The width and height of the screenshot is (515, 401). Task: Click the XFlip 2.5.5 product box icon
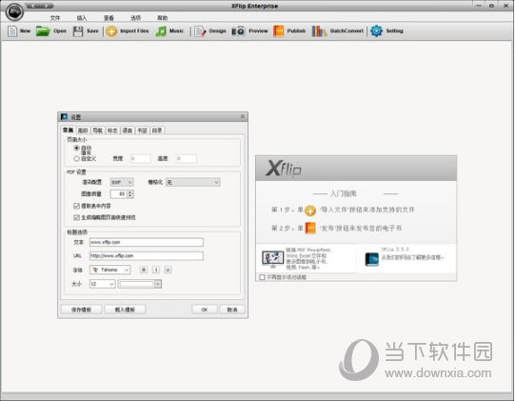372,259
